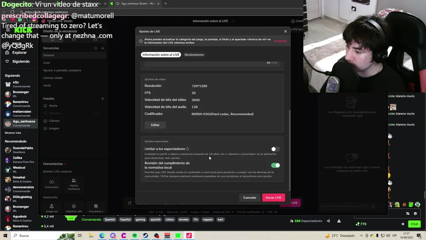Click the browser address bar URL
Image resolution: width=426 pixels, height=240 pixels.
click(x=46, y=12)
